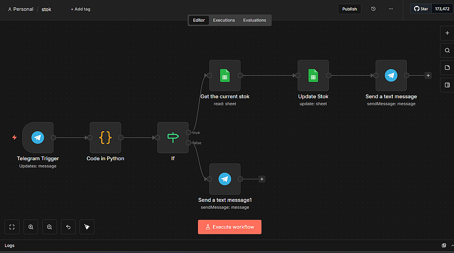The height and width of the screenshot is (253, 454).
Task: Expand the Logs panel
Action: tap(444, 245)
